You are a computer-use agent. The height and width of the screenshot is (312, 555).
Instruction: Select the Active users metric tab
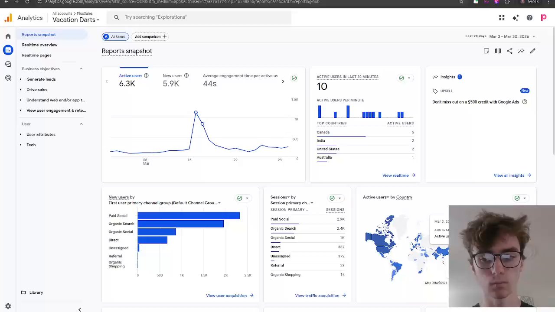[x=131, y=80]
